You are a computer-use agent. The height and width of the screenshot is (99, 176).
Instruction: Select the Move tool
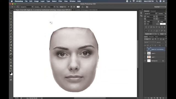[11, 13]
